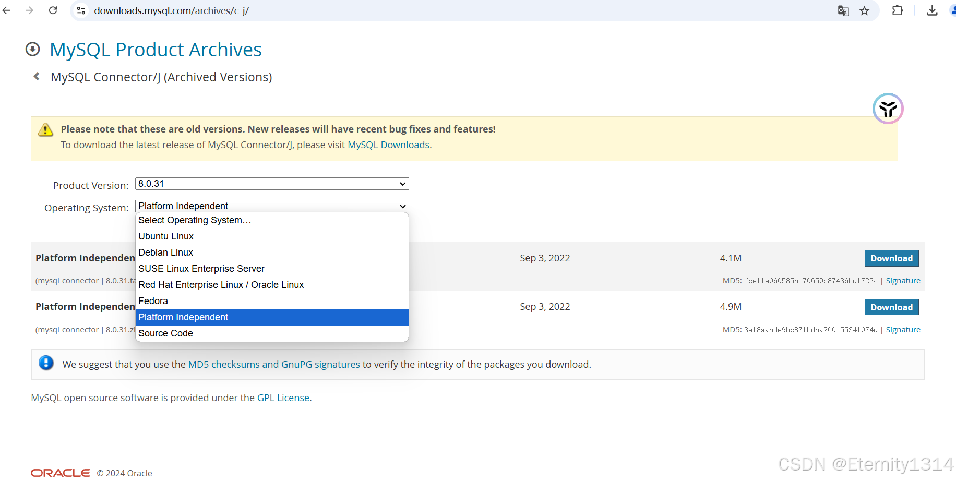Open the GPL License link
956x481 pixels.
[283, 398]
